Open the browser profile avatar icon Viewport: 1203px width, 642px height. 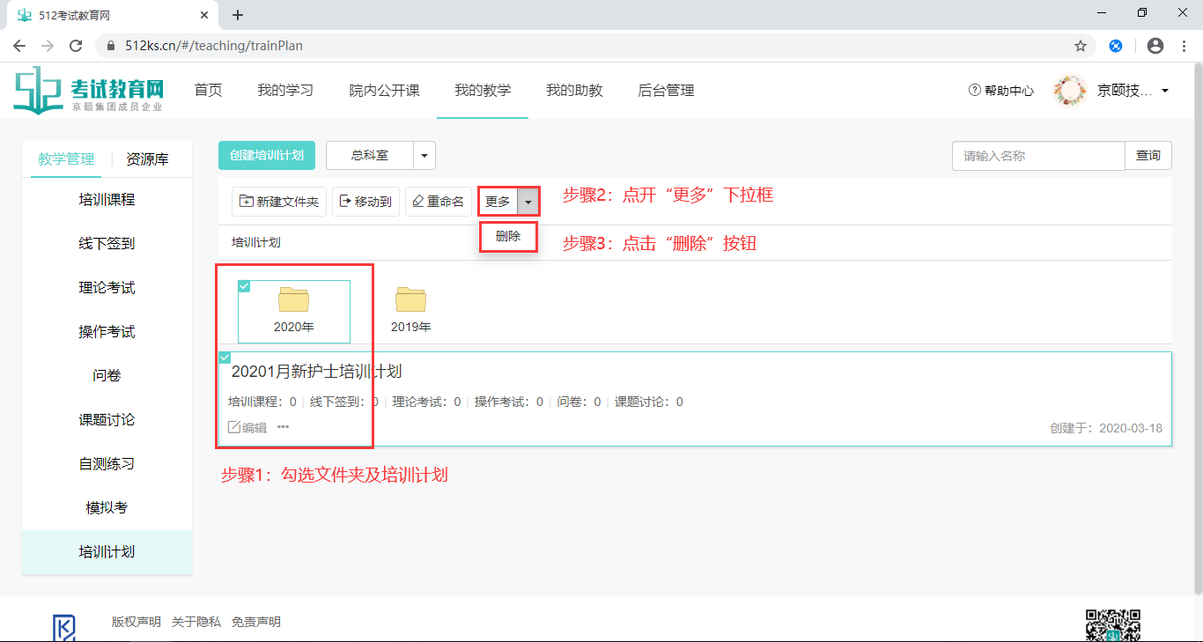pos(1155,46)
